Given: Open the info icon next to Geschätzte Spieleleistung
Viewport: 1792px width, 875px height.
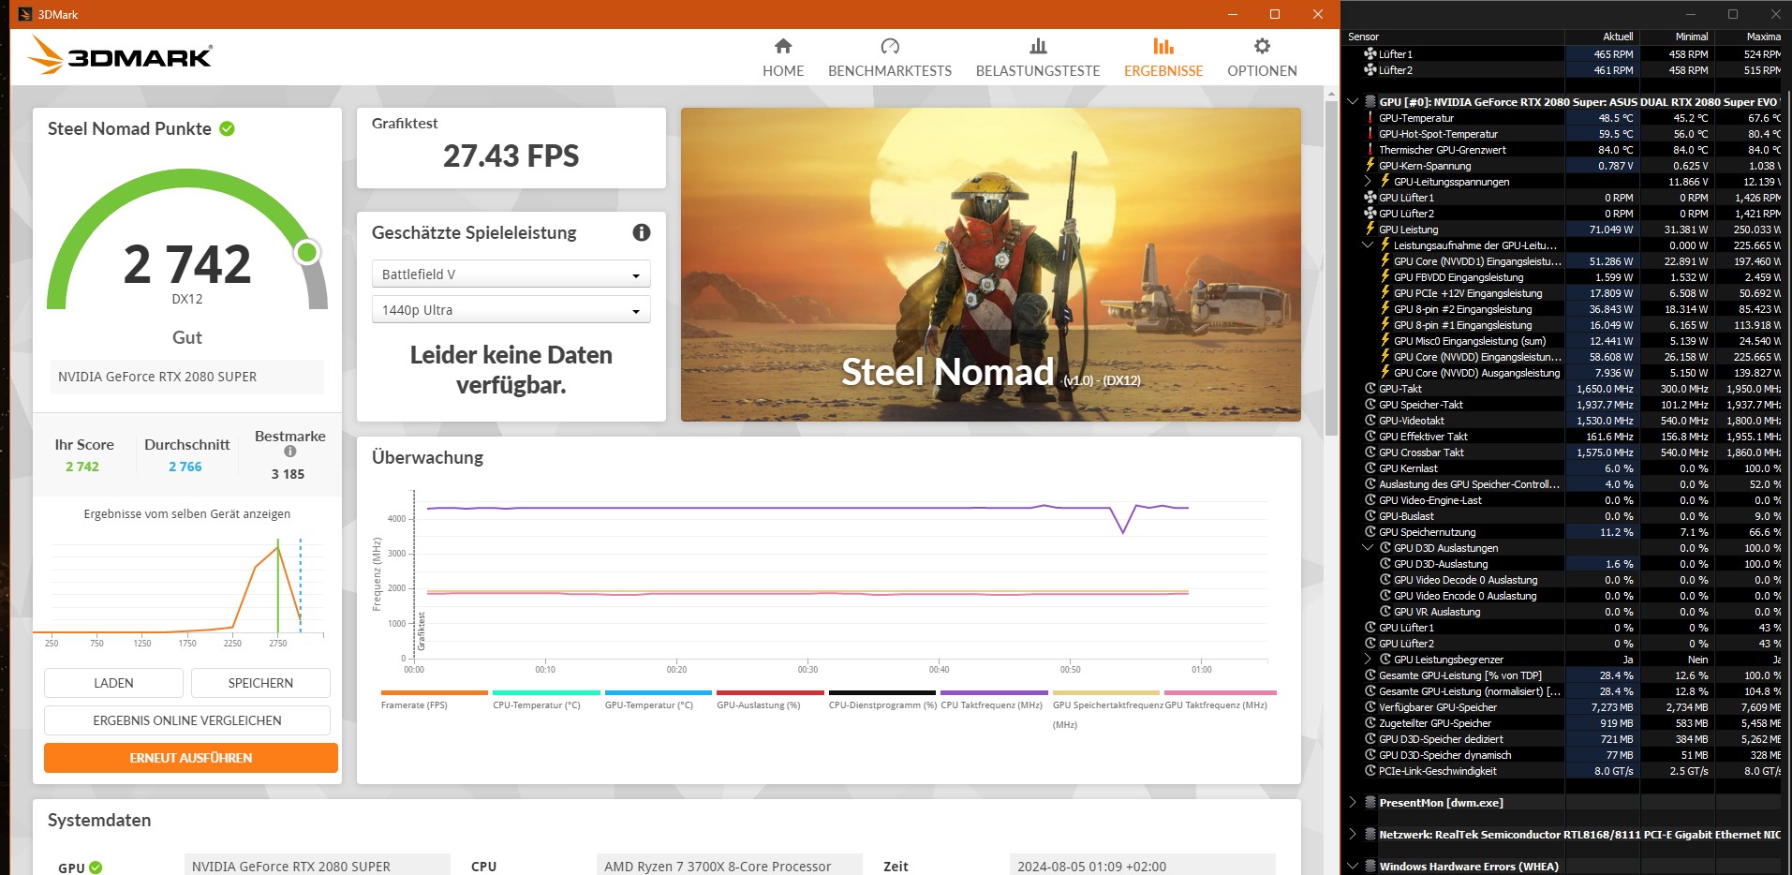Looking at the screenshot, I should 642,232.
